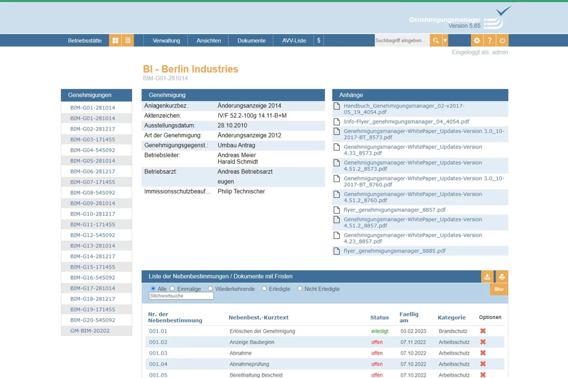Select BIM-G05-281014 in Genehmigungen list

92,161
